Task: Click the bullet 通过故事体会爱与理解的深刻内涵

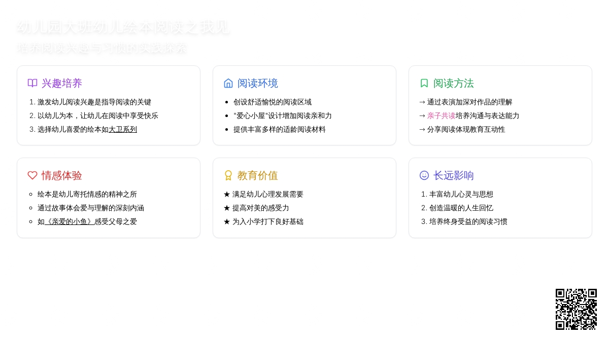Action: point(91,208)
